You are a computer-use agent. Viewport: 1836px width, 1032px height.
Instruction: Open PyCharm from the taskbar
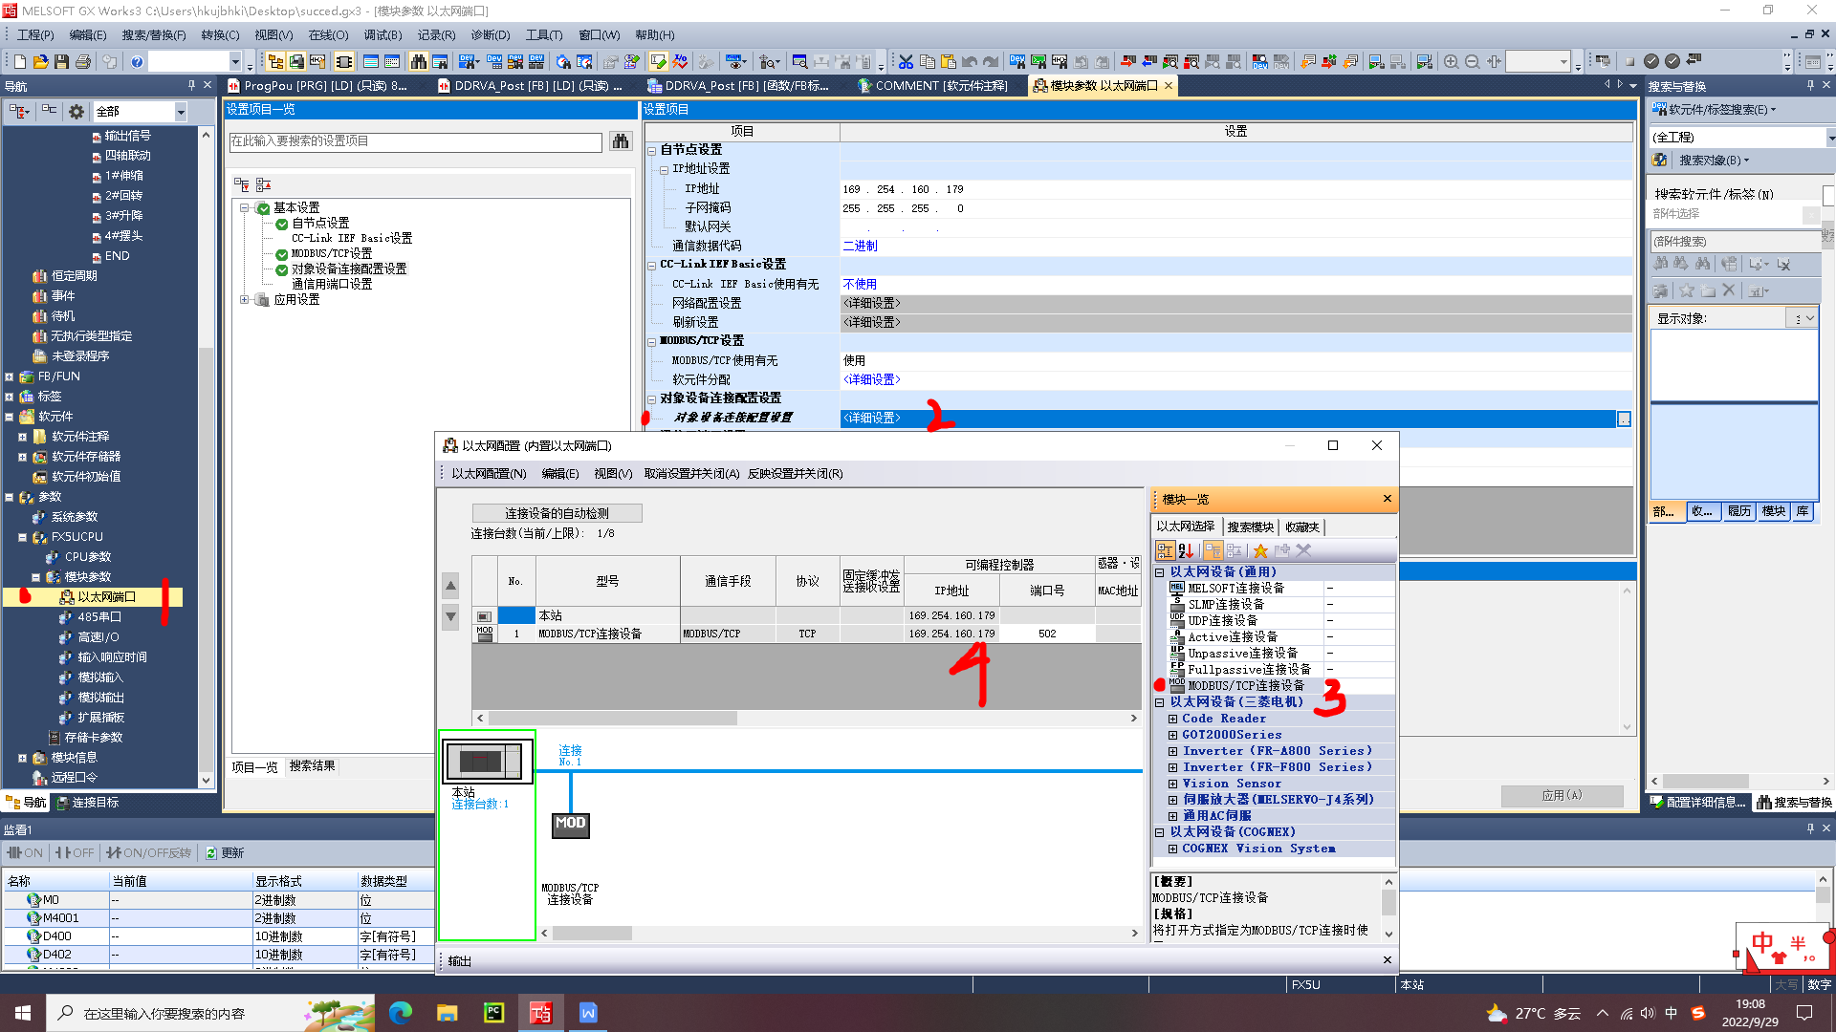click(x=493, y=1013)
